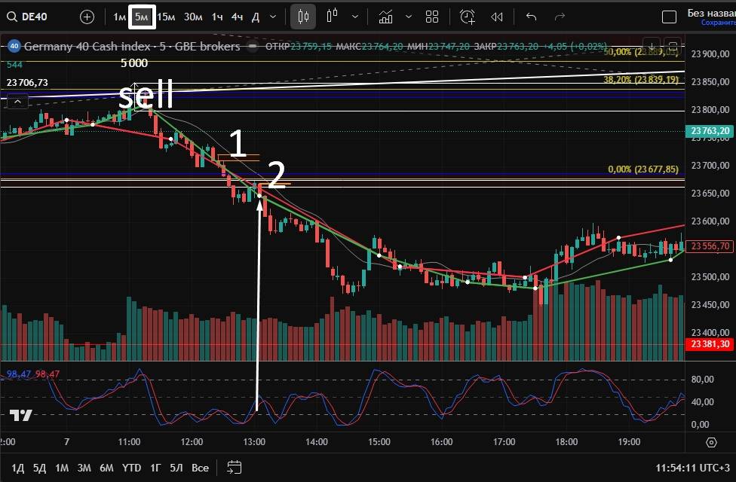Switch to the 15m timeframe
736x482 pixels.
pos(166,17)
